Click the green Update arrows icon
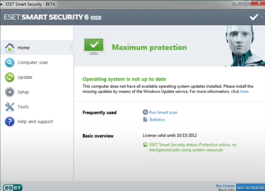The image size is (265, 191). [x=9, y=77]
